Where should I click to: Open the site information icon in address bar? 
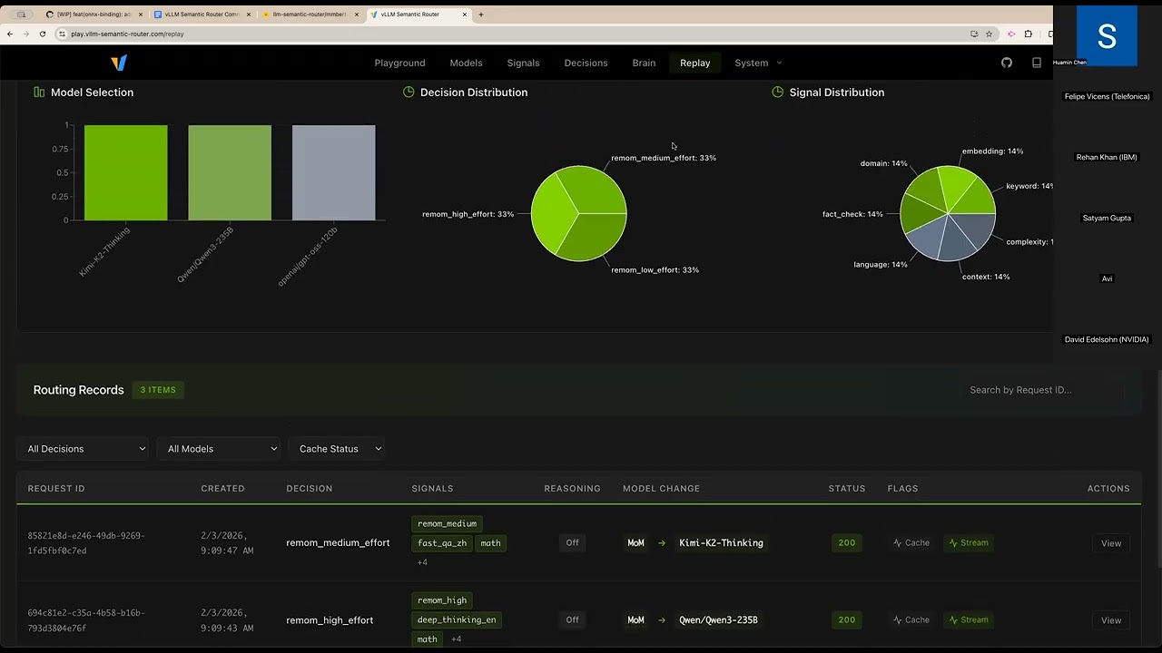click(63, 34)
